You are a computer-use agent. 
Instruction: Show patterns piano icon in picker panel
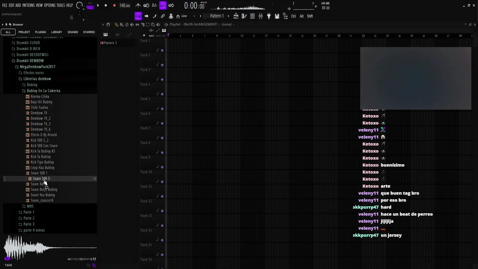pos(105,35)
